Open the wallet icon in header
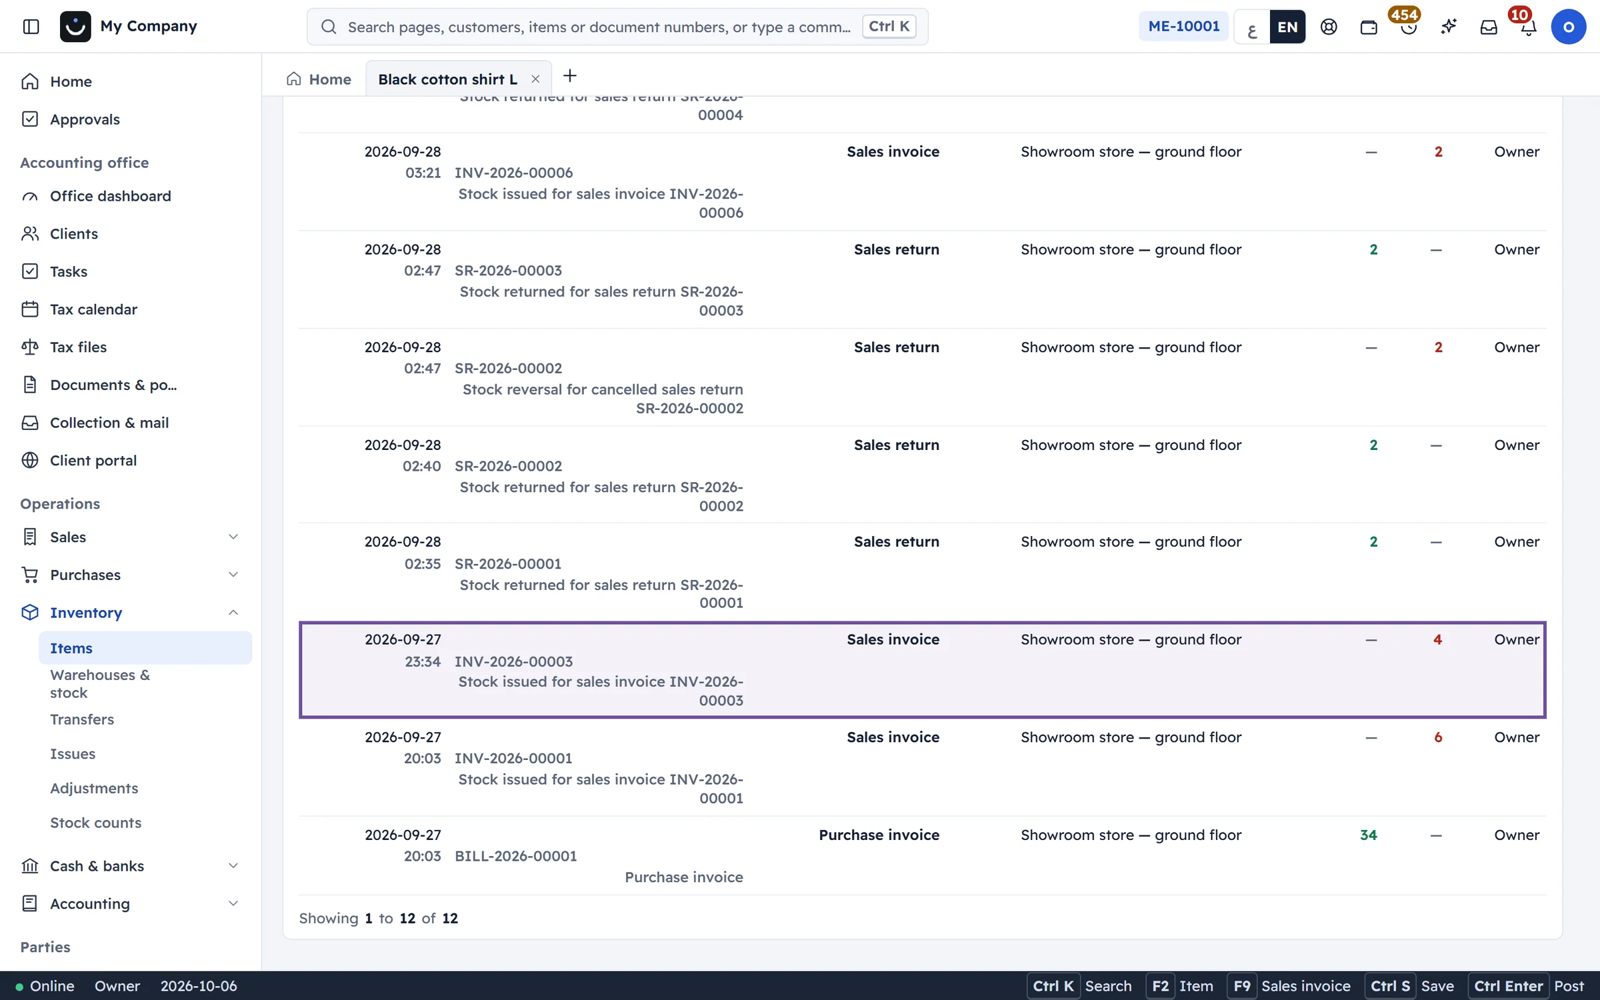 [1369, 27]
